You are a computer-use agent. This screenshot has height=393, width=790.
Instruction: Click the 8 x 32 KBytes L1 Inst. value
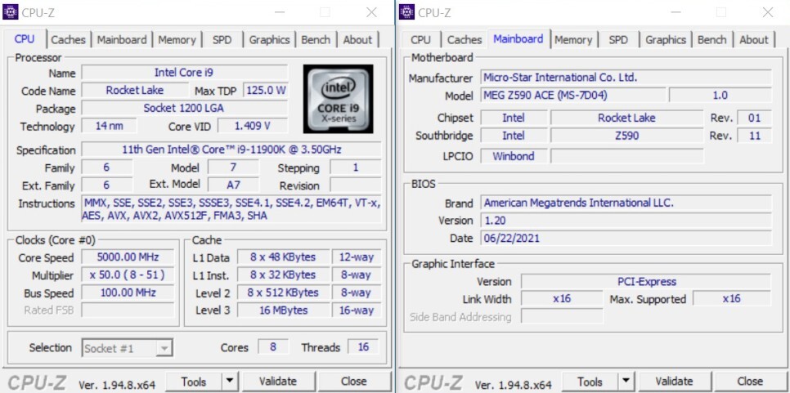click(283, 275)
